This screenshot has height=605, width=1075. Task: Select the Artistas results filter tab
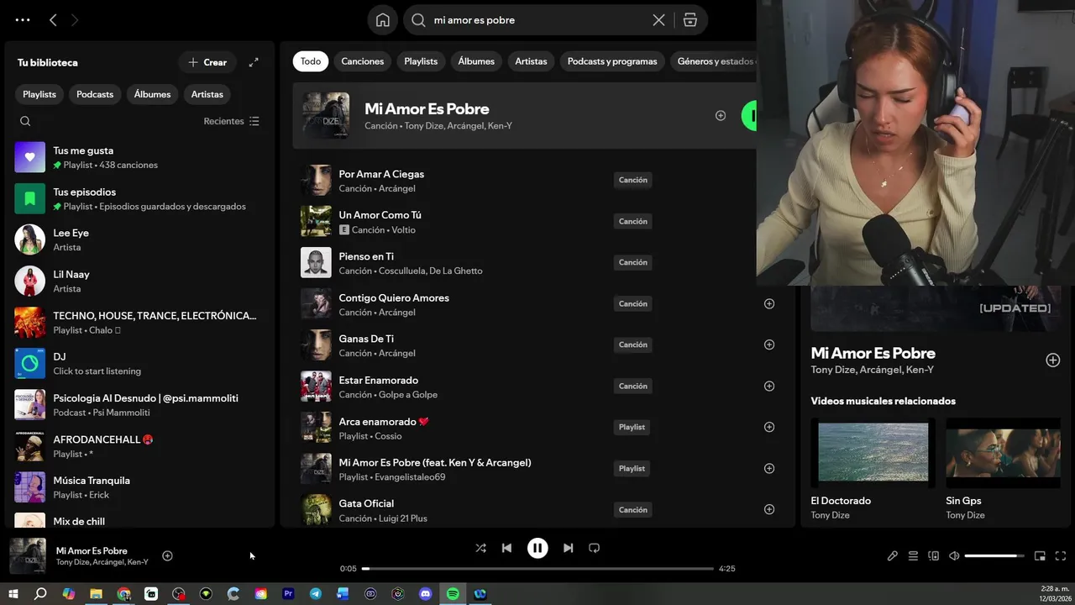coord(531,61)
